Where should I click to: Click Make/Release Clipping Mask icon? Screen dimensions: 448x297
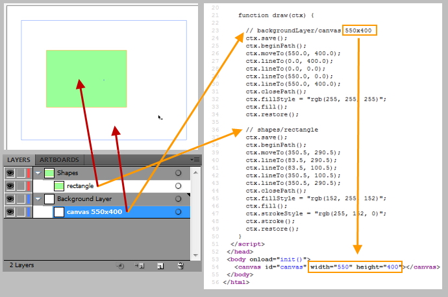coord(119,265)
